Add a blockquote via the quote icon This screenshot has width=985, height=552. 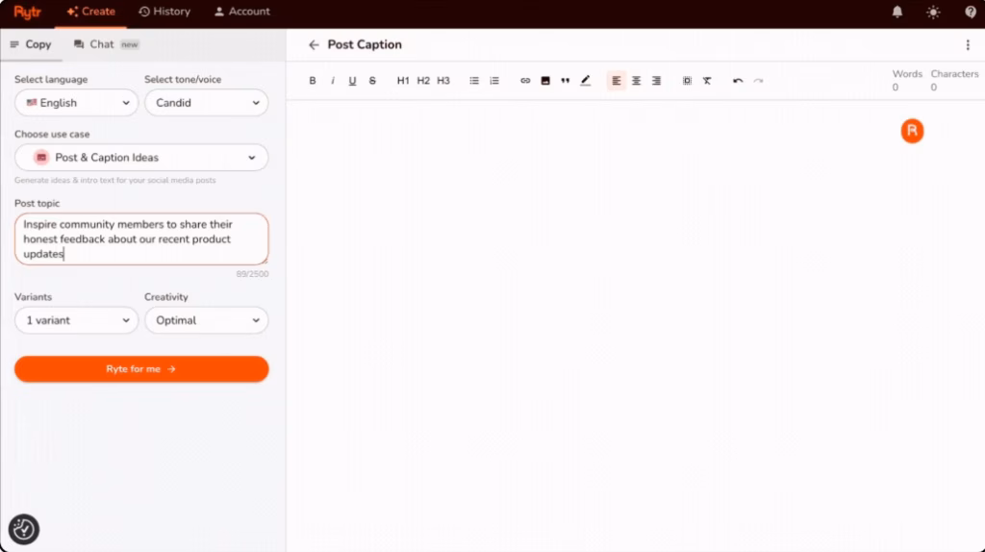565,81
